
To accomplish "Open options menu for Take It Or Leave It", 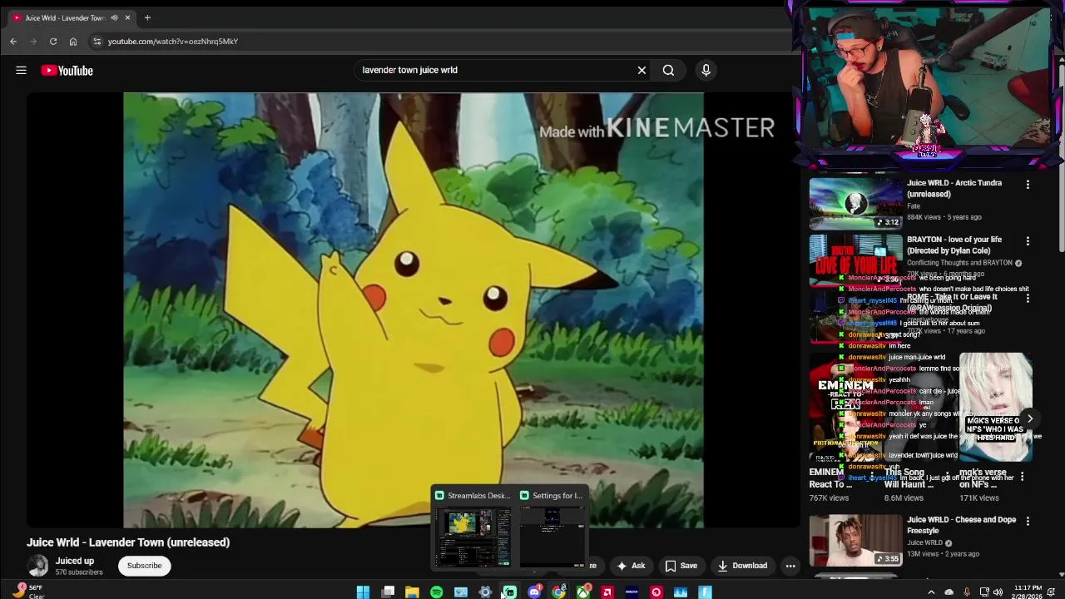I will click(x=1028, y=298).
